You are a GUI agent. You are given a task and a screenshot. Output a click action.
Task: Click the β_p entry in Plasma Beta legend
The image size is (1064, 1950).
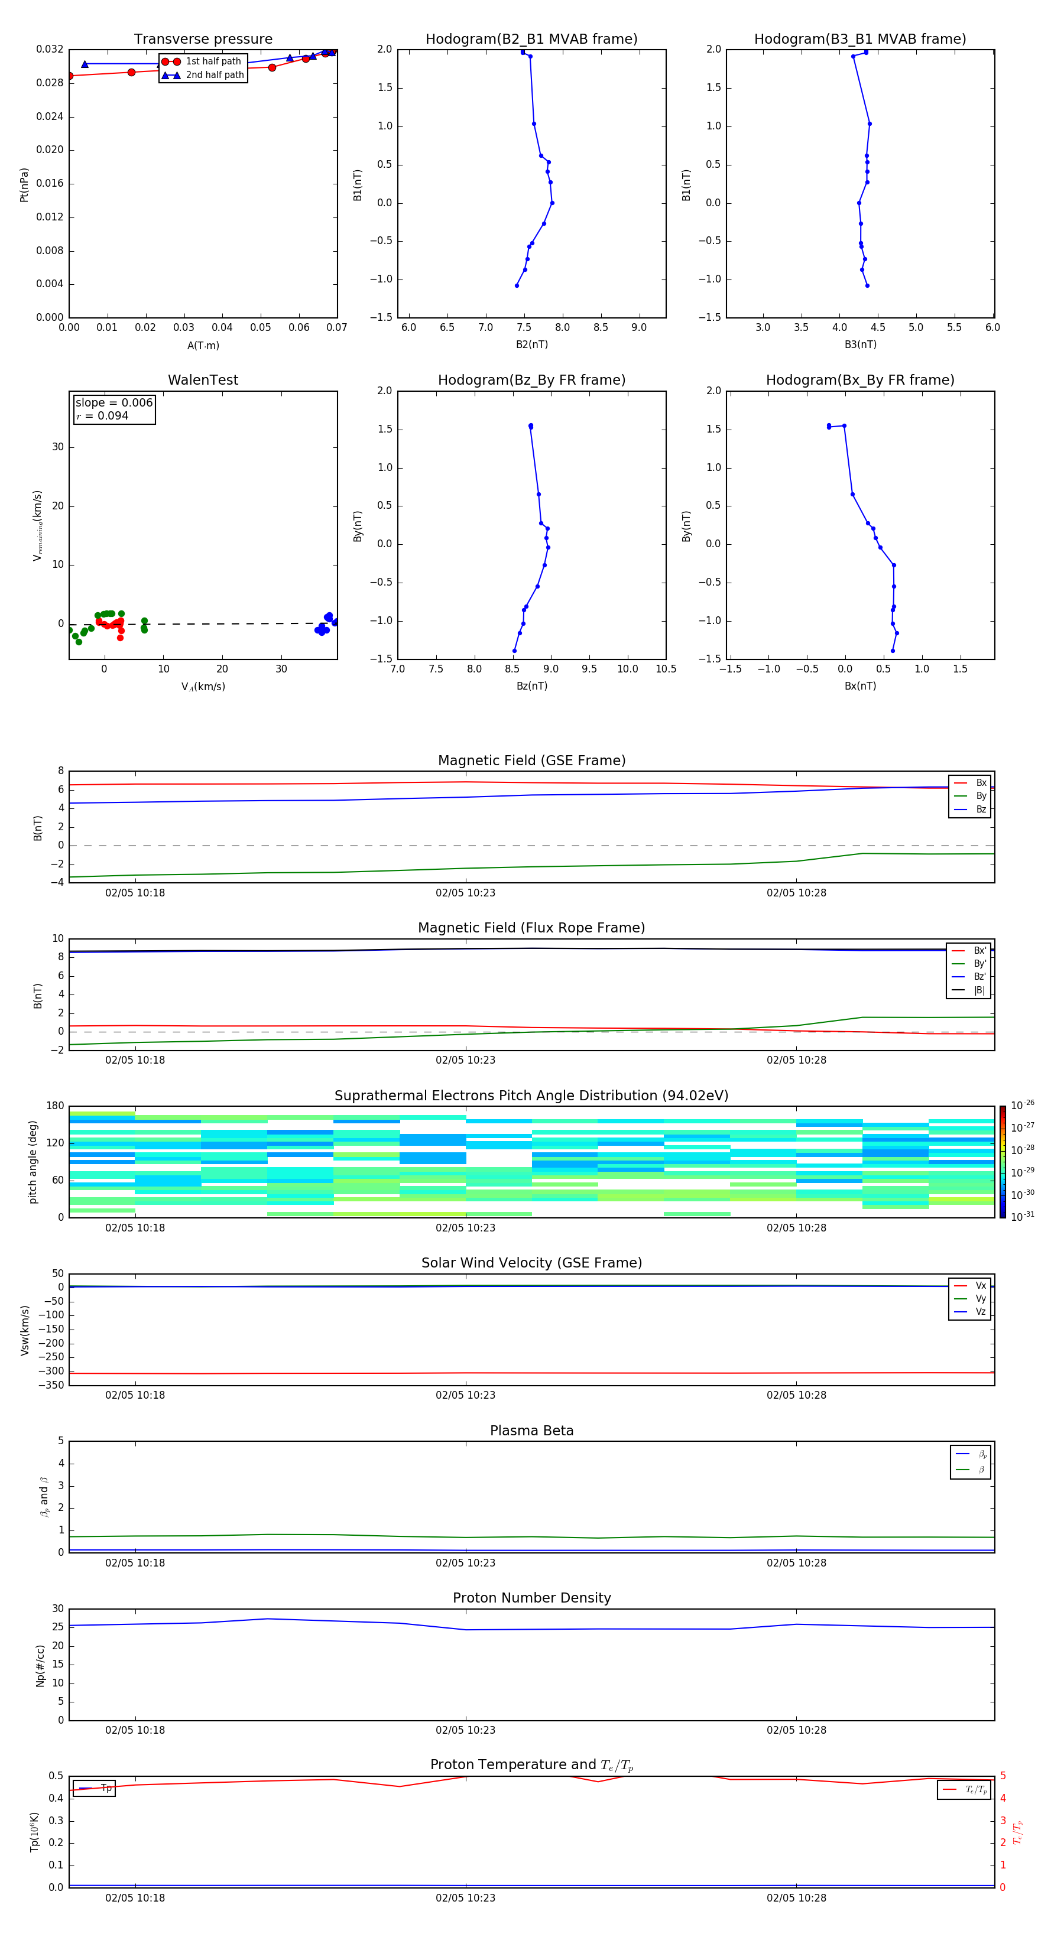(971, 1454)
